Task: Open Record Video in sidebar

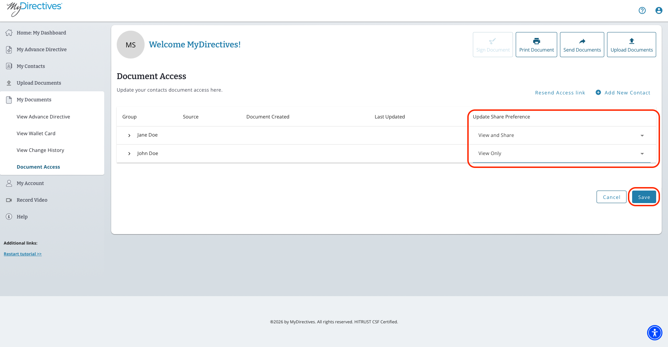Action: [x=32, y=200]
